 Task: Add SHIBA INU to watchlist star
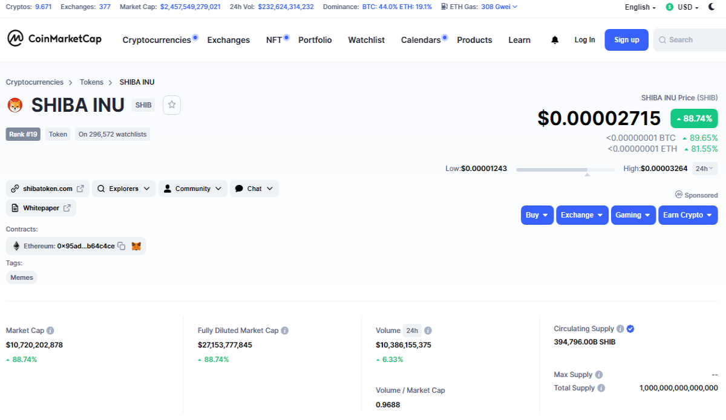tap(172, 105)
